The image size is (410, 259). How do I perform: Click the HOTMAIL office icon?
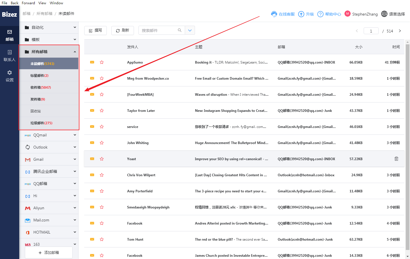[28, 232]
